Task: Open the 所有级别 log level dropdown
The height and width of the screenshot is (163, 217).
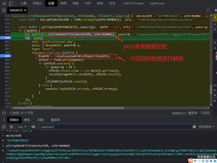Action: pyautogui.click(x=206, y=127)
